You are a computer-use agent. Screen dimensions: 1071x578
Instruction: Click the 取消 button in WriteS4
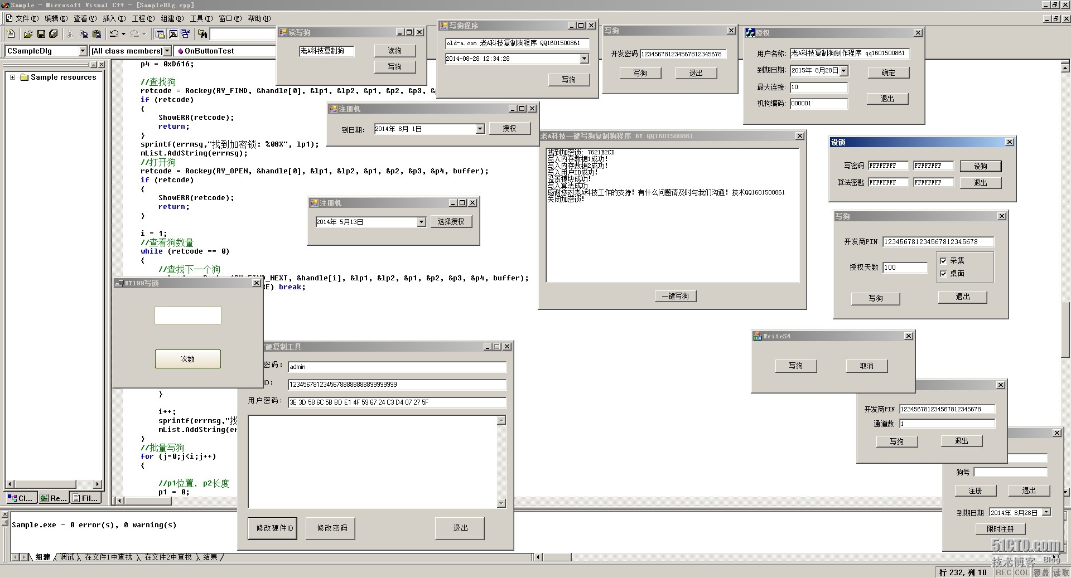coord(867,366)
